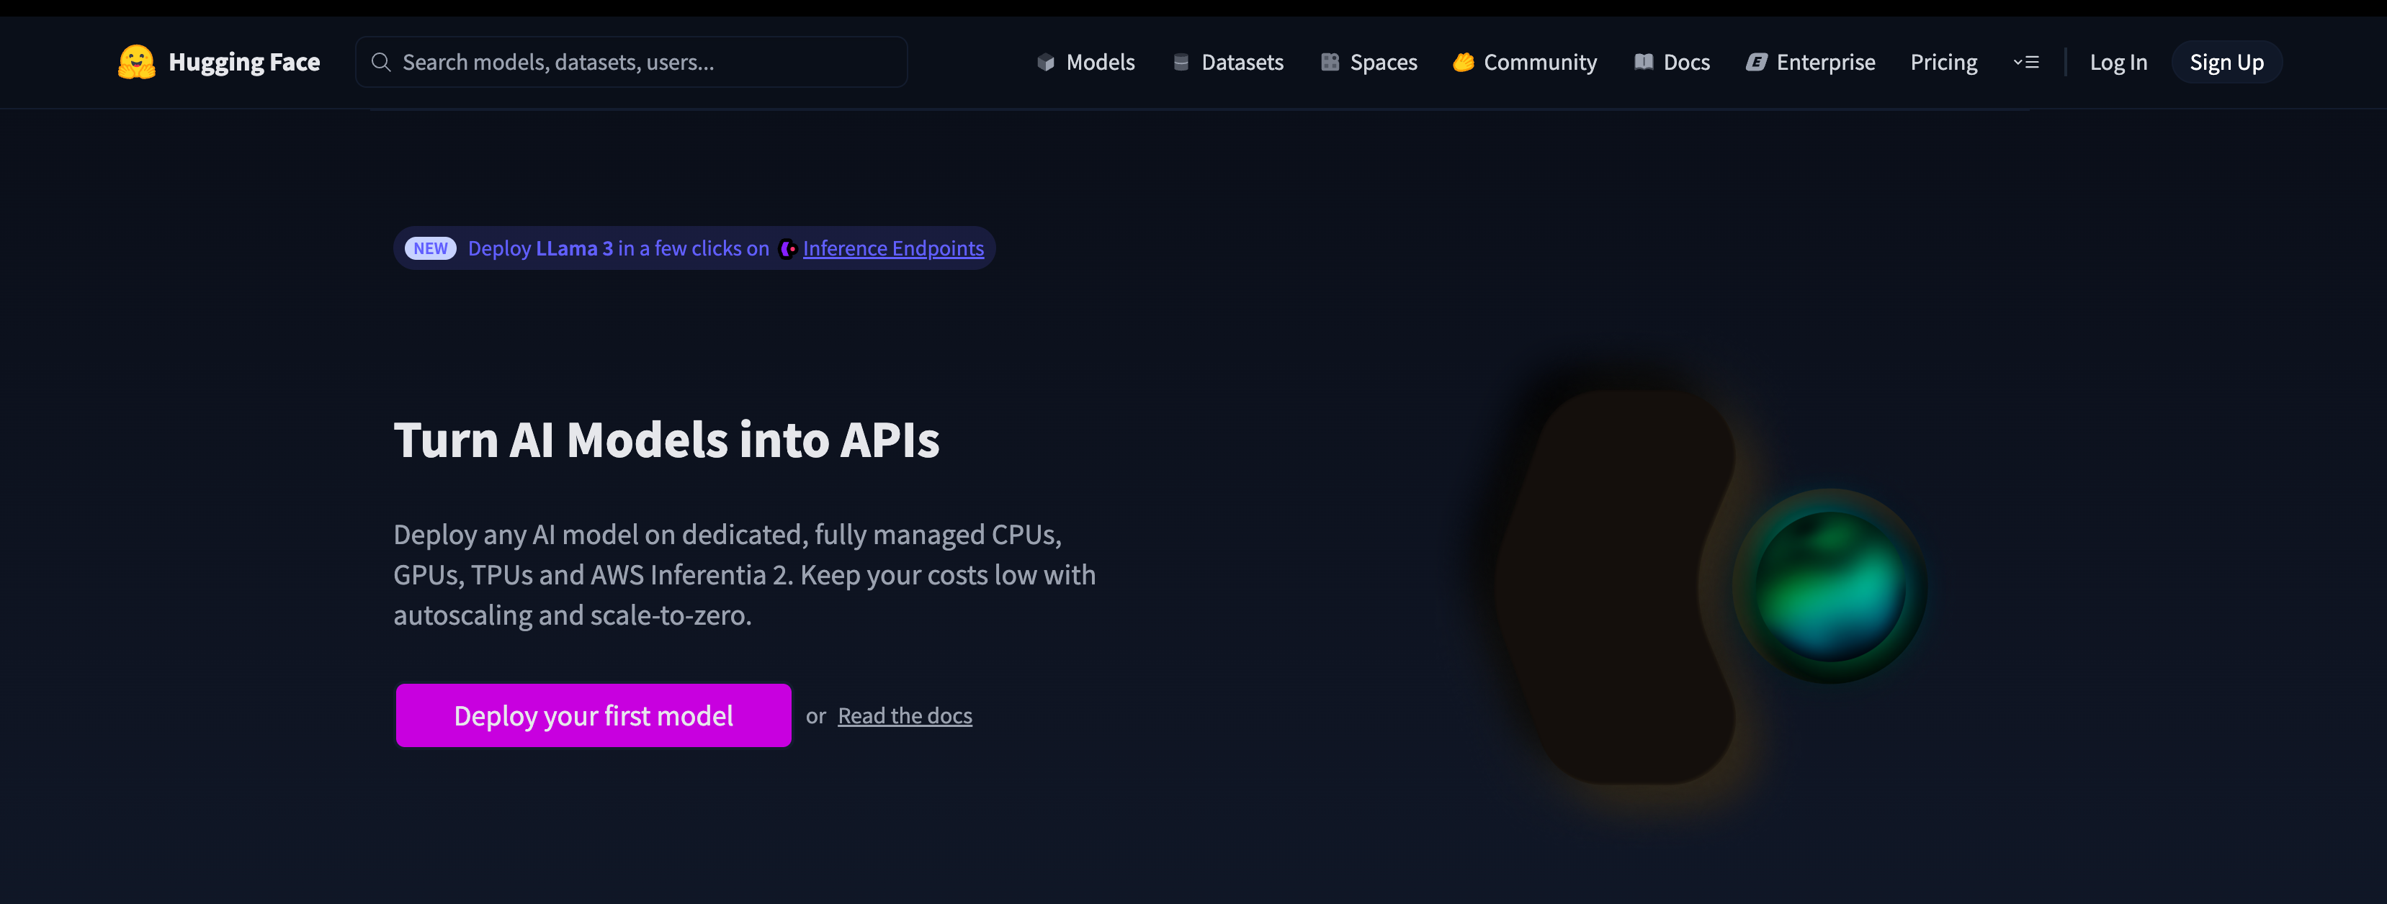The width and height of the screenshot is (2387, 904).
Task: Click the Spaces grid icon
Action: (1330, 62)
